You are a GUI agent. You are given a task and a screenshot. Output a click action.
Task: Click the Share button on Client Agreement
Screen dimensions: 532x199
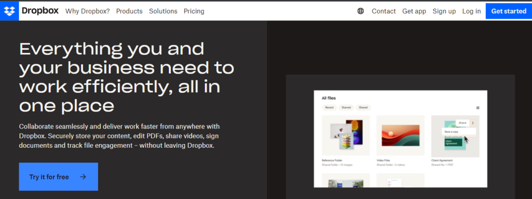click(462, 123)
